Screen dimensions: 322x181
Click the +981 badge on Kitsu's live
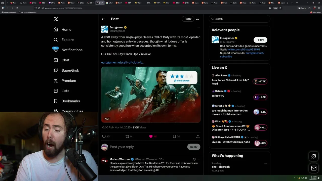click(x=260, y=127)
